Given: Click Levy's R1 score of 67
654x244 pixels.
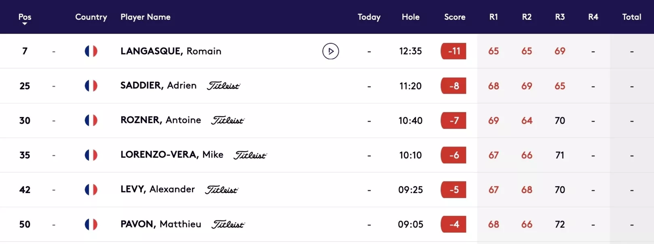Looking at the screenshot, I should 494,190.
